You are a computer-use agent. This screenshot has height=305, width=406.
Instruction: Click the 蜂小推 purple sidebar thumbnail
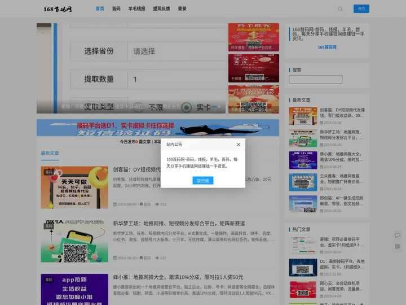(303, 160)
